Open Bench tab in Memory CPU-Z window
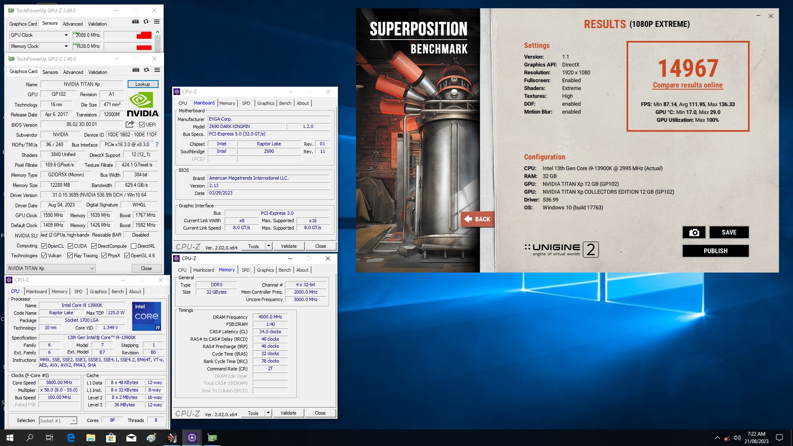 coord(285,270)
